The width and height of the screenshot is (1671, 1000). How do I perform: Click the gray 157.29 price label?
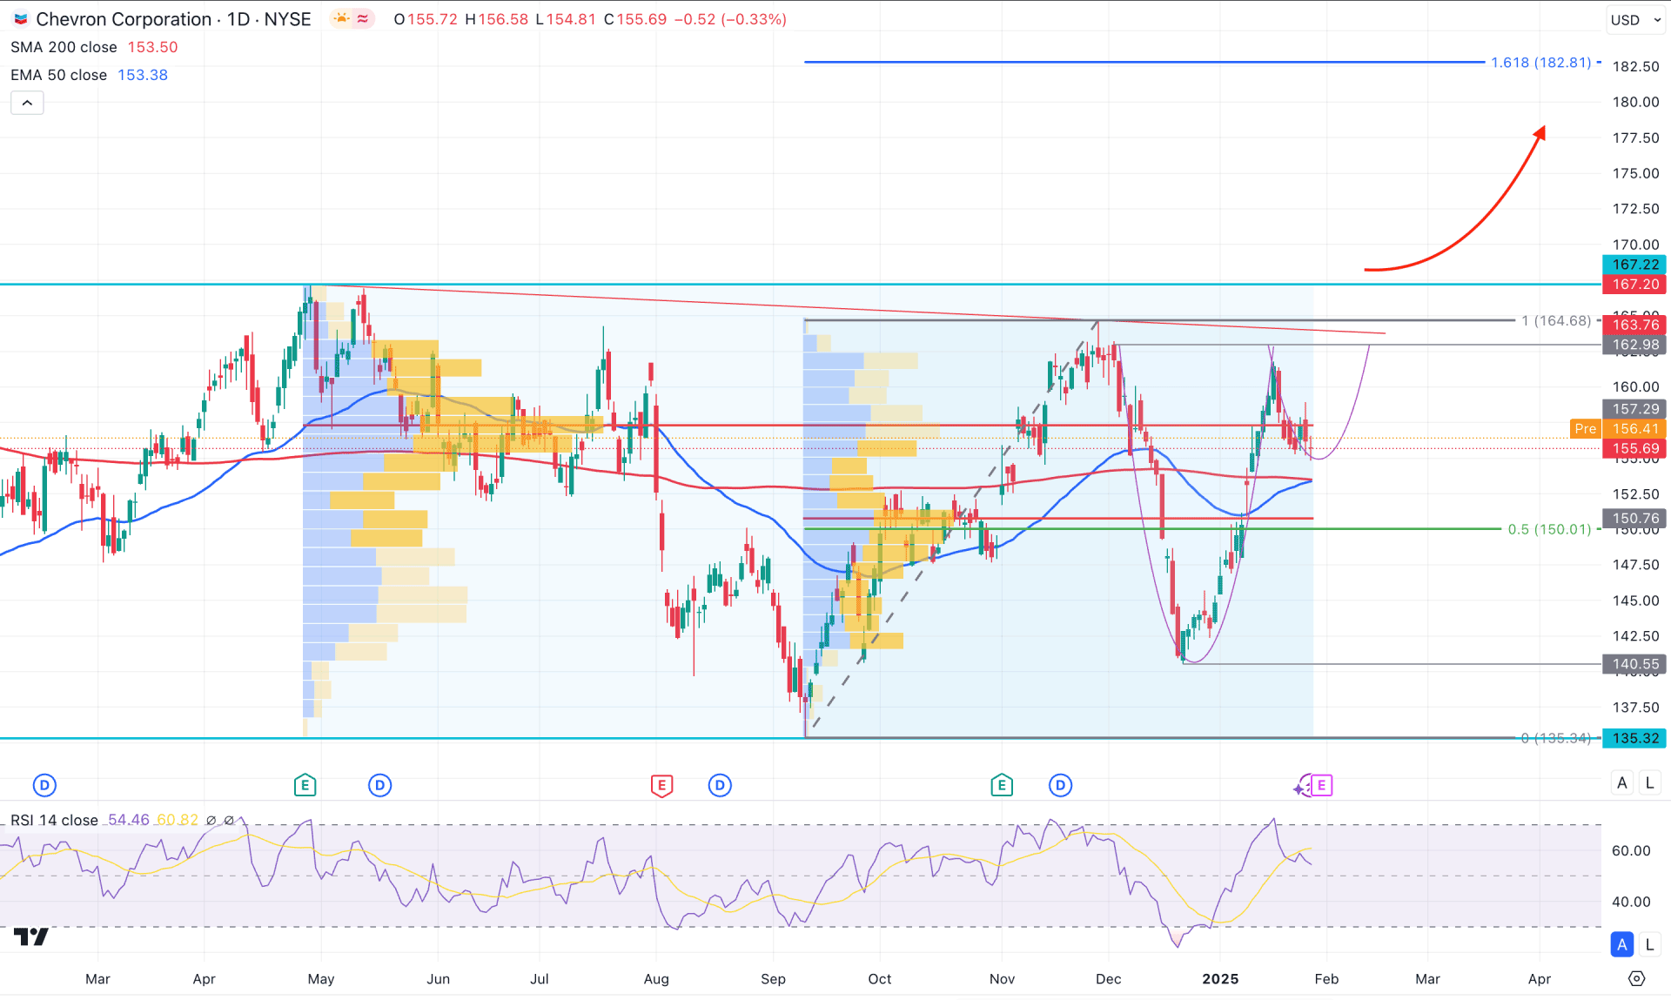pyautogui.click(x=1634, y=409)
